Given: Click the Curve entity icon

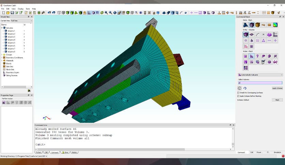Looking at the screenshot, I should [257, 34].
